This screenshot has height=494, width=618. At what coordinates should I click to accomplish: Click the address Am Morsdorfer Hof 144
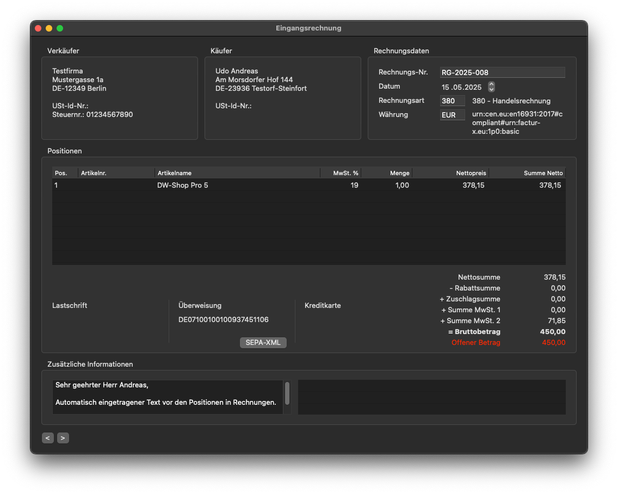(x=254, y=79)
